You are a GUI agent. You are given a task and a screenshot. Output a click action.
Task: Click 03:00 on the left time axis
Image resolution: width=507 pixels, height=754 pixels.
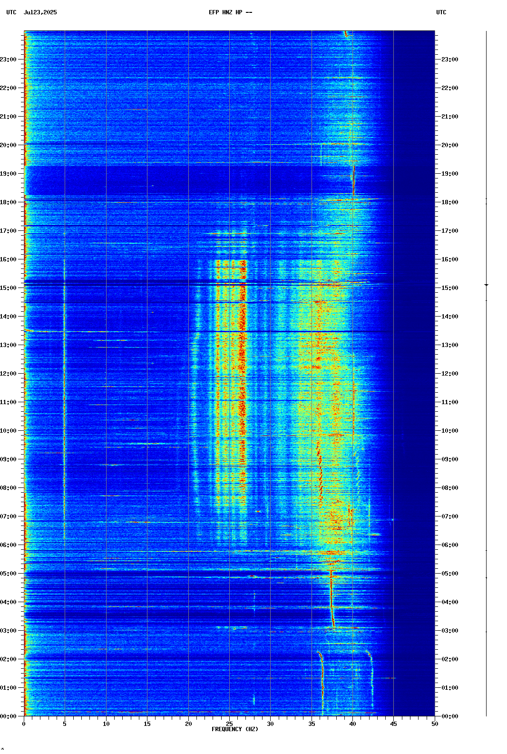[x=8, y=631]
